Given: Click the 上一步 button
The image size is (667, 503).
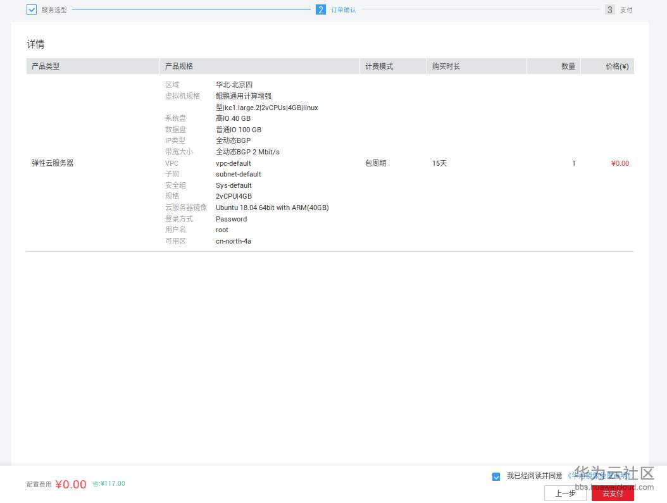Looking at the screenshot, I should click(565, 494).
